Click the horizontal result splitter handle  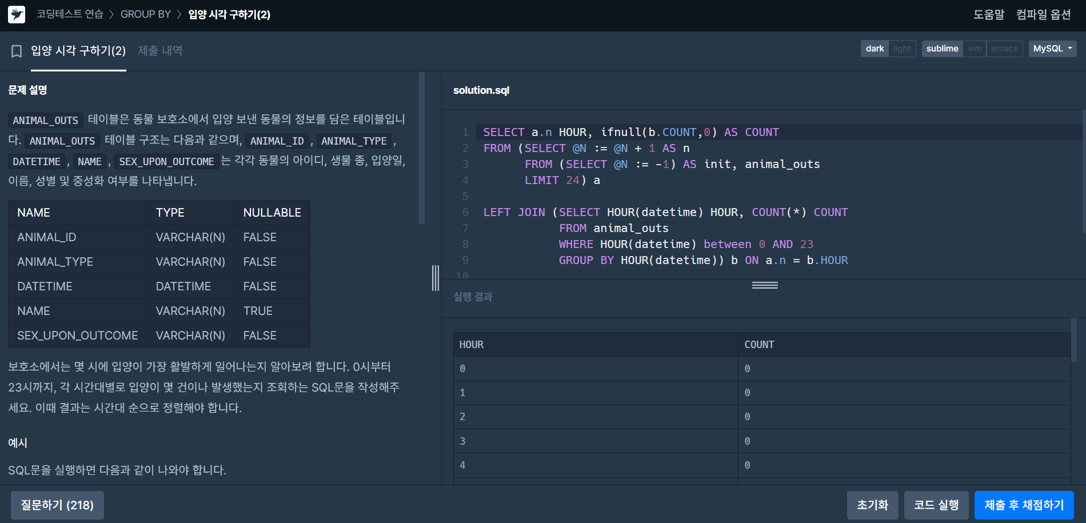[765, 285]
